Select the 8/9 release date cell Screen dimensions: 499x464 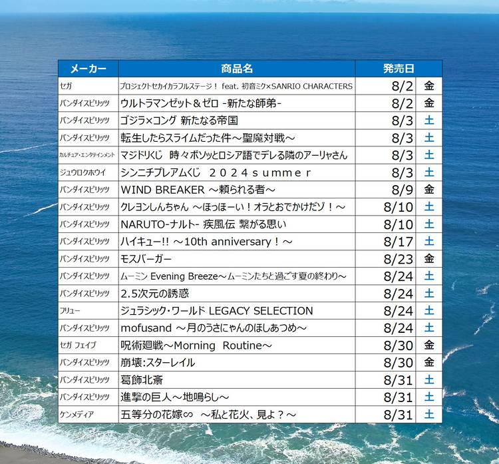[386, 190]
